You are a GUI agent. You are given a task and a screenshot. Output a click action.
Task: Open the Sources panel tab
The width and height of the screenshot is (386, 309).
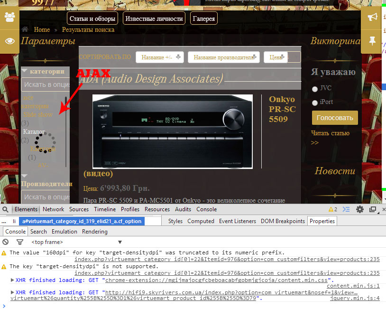(x=79, y=209)
